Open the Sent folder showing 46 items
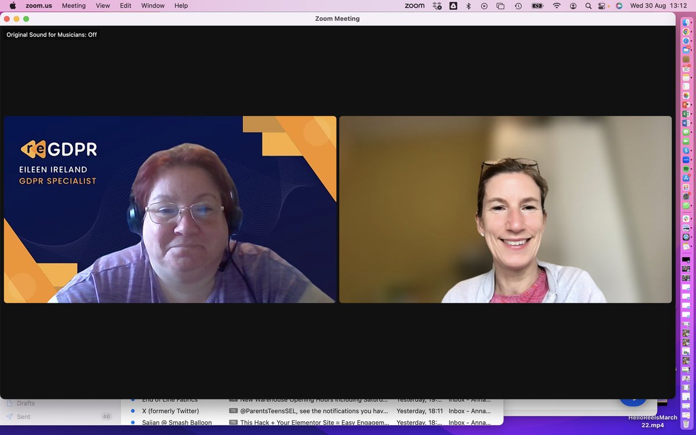The height and width of the screenshot is (435, 696). [x=23, y=416]
